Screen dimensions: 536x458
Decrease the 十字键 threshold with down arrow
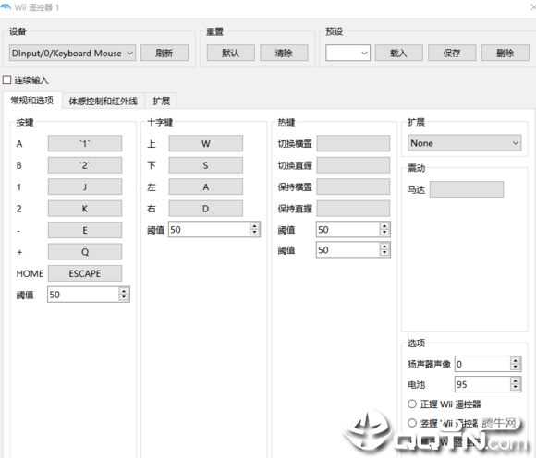[x=254, y=233]
